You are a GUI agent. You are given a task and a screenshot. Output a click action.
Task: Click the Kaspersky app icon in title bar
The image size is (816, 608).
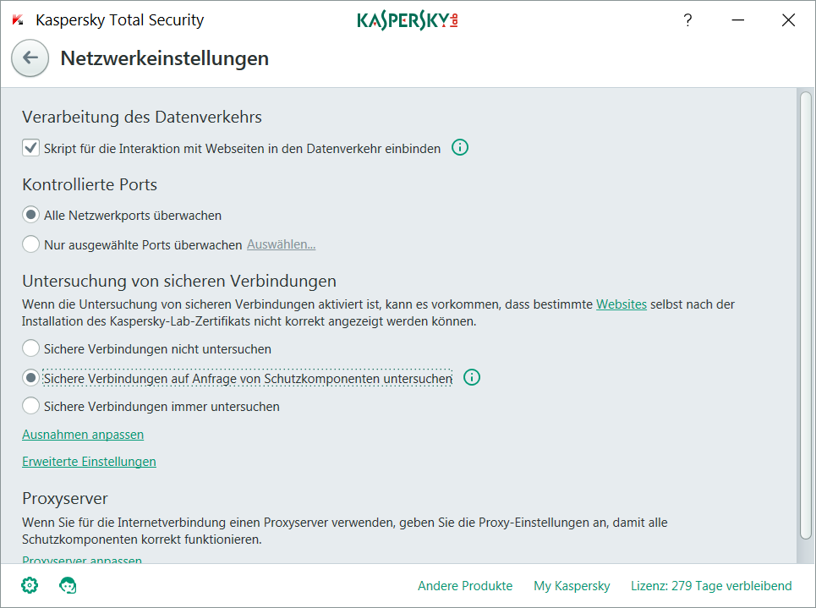tap(18, 19)
